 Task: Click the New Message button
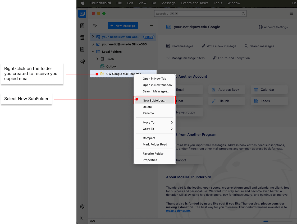(123, 26)
